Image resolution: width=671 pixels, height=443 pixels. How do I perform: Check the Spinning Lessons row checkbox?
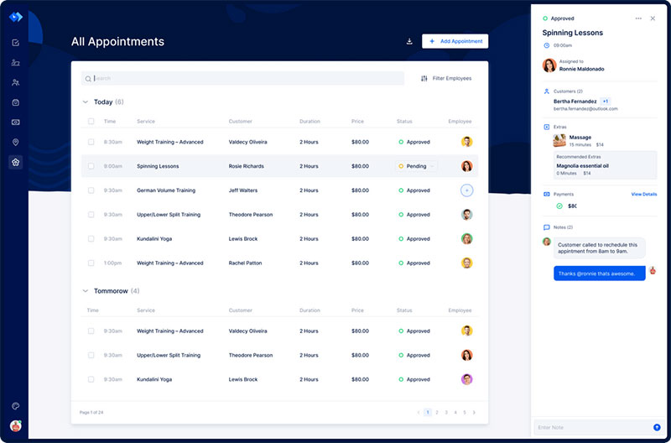coord(91,166)
